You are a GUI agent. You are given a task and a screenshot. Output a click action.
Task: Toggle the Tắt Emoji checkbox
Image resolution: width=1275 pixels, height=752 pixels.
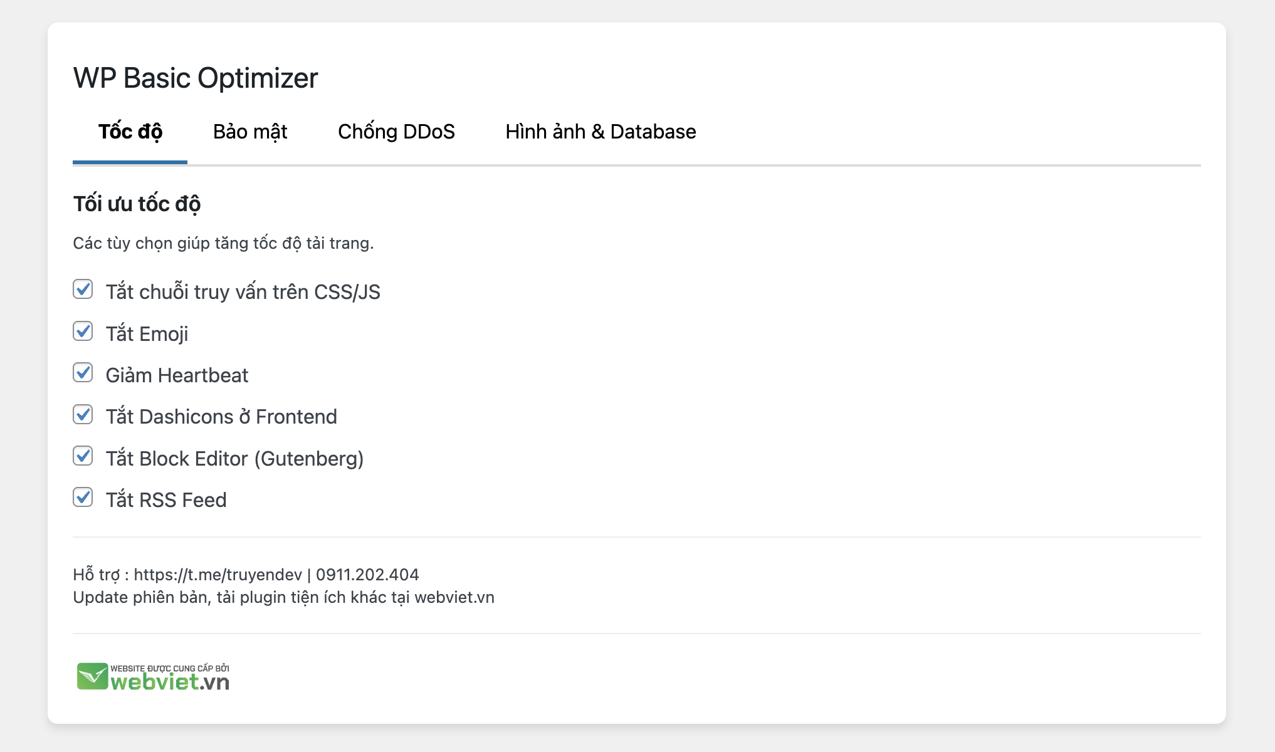click(83, 332)
